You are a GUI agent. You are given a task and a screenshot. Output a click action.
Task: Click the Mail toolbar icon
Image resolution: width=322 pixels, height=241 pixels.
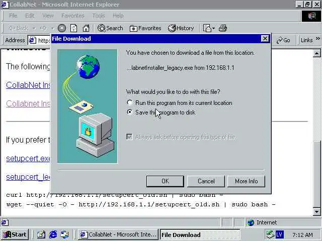(207, 28)
